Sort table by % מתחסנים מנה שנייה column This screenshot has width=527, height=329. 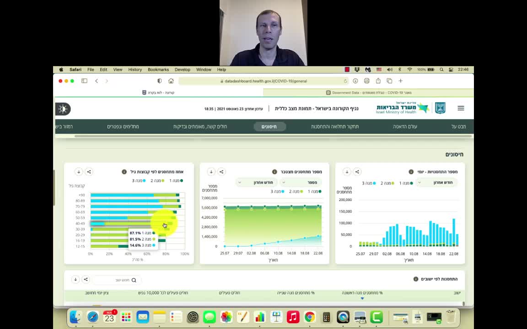point(296,293)
